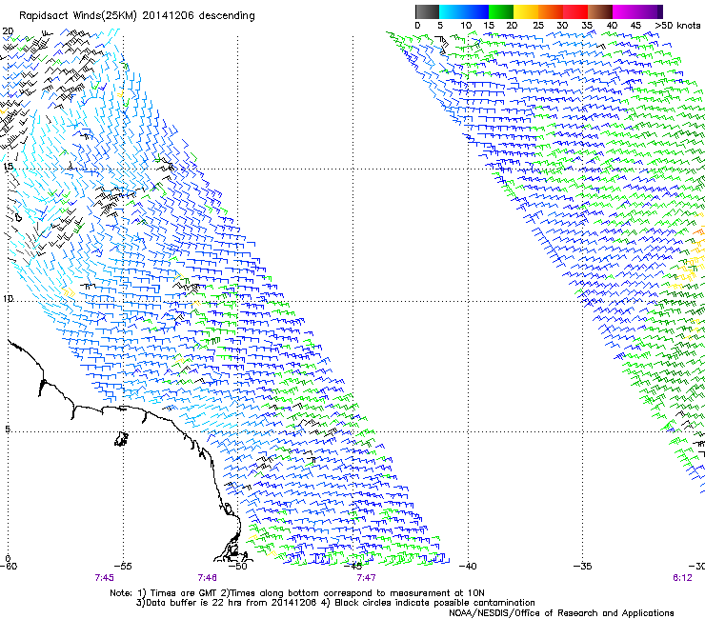The width and height of the screenshot is (705, 619).
Task: Click the purple '7:47' swath time label
Action: [367, 578]
